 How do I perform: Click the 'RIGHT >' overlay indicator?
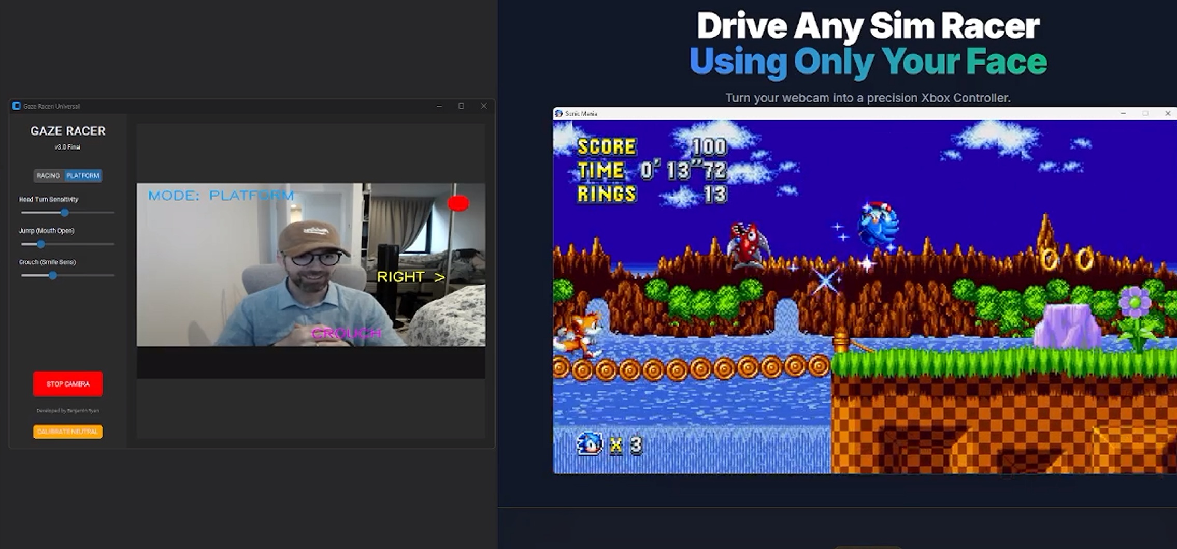pyautogui.click(x=411, y=277)
